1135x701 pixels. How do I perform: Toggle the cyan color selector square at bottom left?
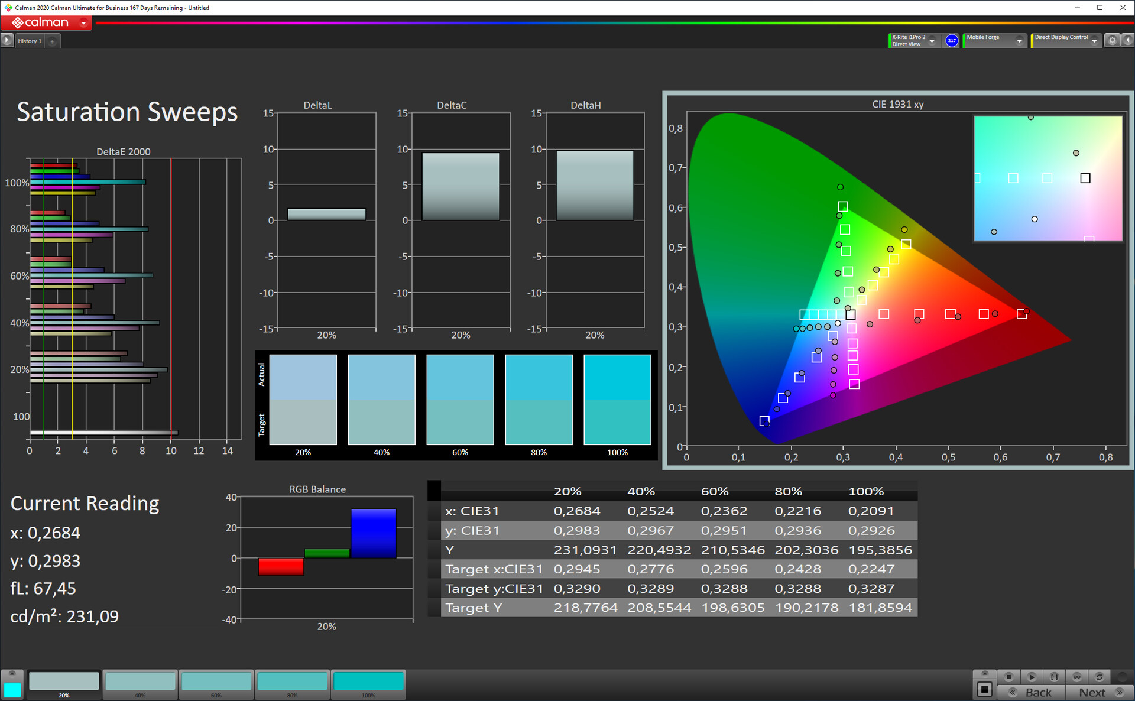(12, 689)
